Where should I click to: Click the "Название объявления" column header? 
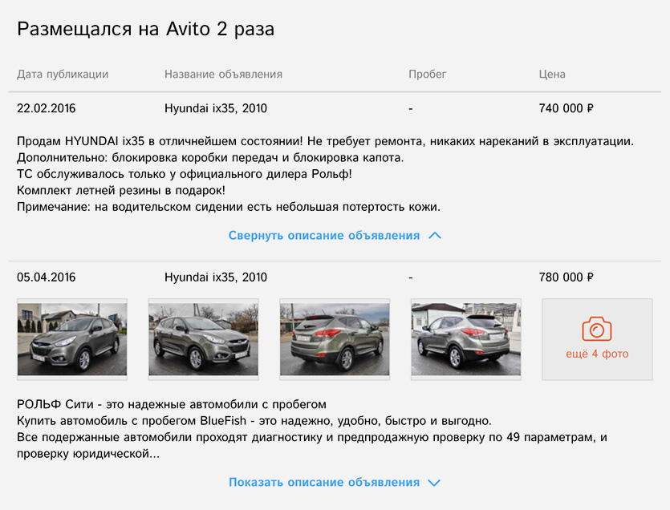coord(224,75)
